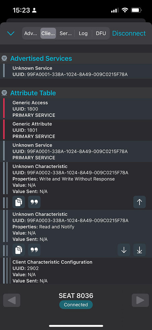Collapse the Advertised Services section

pos(4,58)
